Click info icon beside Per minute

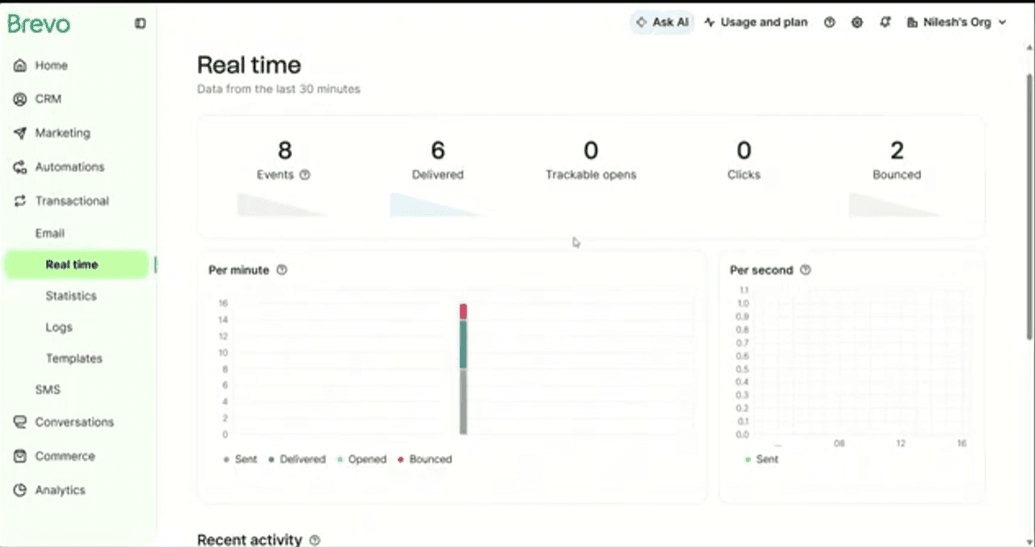[282, 270]
